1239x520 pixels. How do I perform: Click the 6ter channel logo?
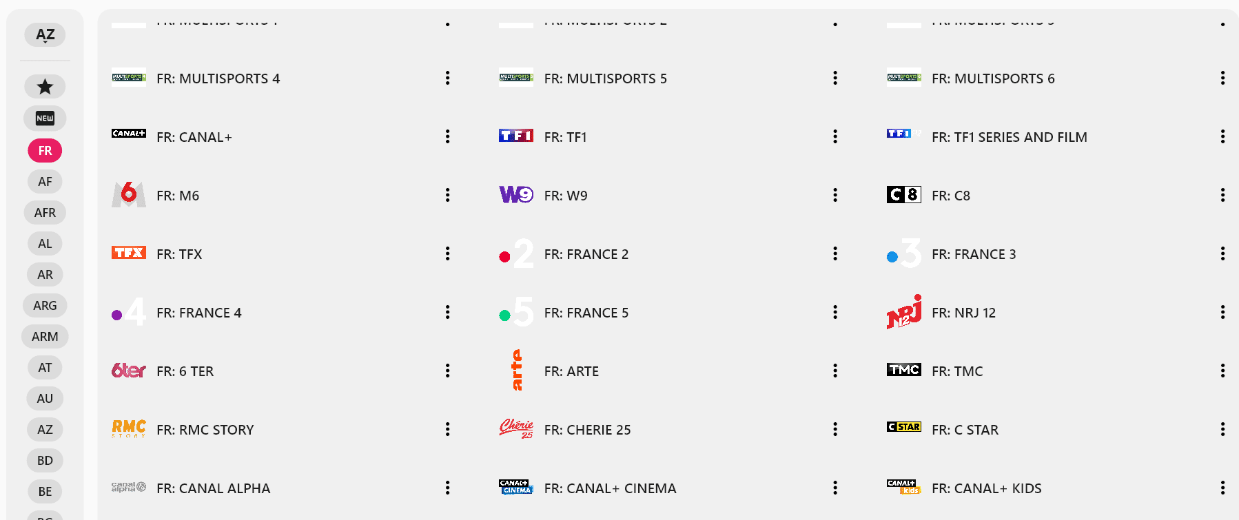[x=129, y=371]
